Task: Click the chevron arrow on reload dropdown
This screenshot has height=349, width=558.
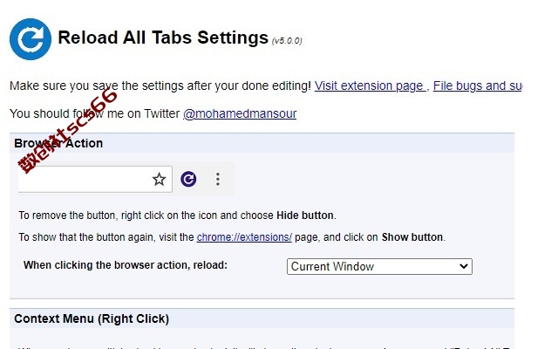Action: coord(463,266)
